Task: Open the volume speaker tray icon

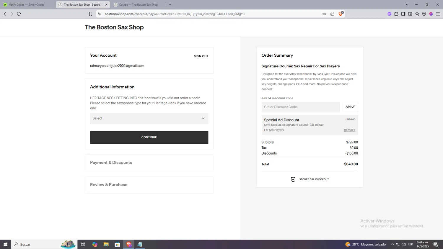Action: point(404,244)
